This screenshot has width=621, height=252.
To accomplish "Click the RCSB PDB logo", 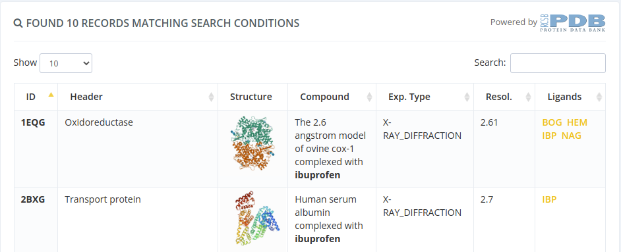I will coord(573,23).
